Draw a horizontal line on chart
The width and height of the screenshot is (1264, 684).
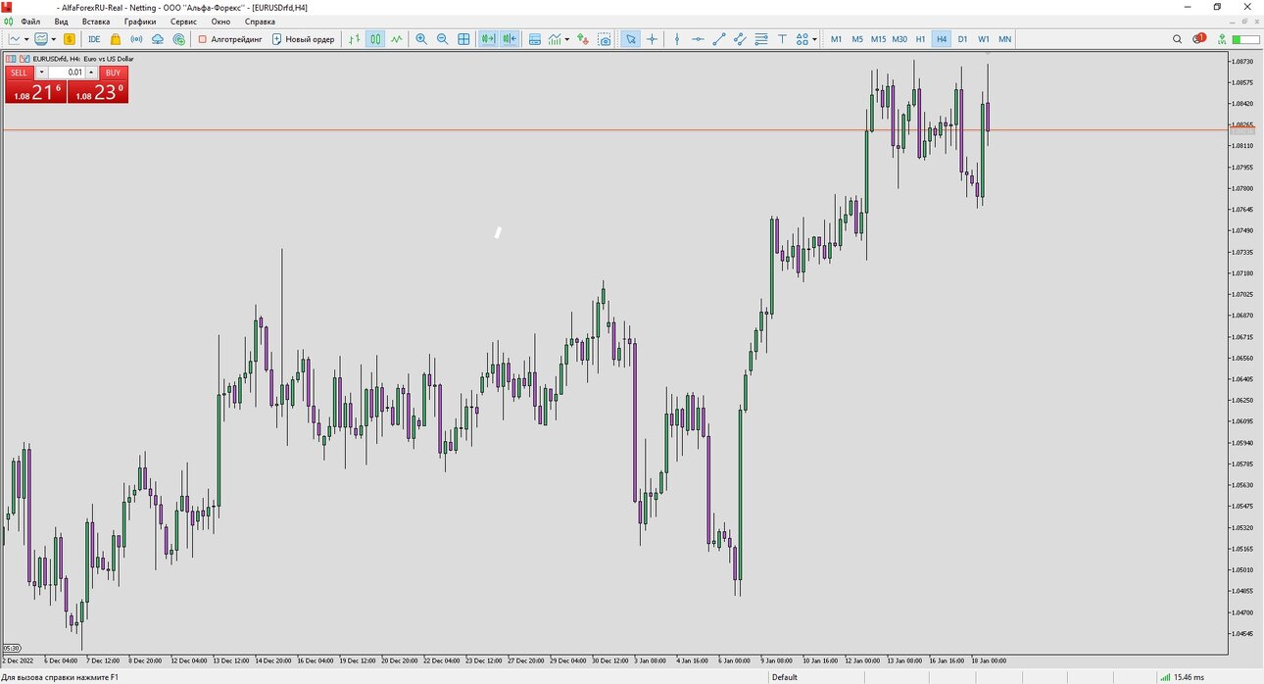(698, 39)
